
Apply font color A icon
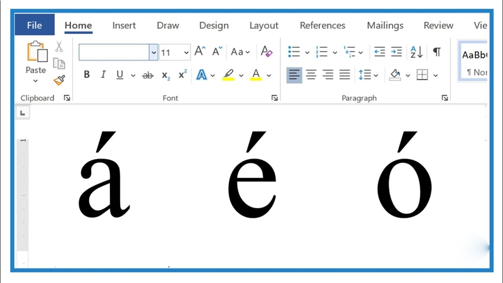coord(256,75)
